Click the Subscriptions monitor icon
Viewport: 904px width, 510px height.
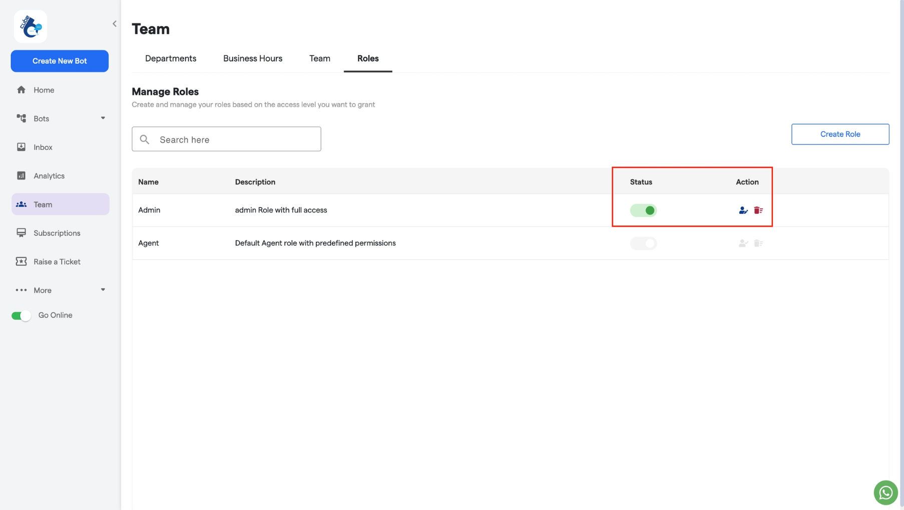click(x=21, y=233)
